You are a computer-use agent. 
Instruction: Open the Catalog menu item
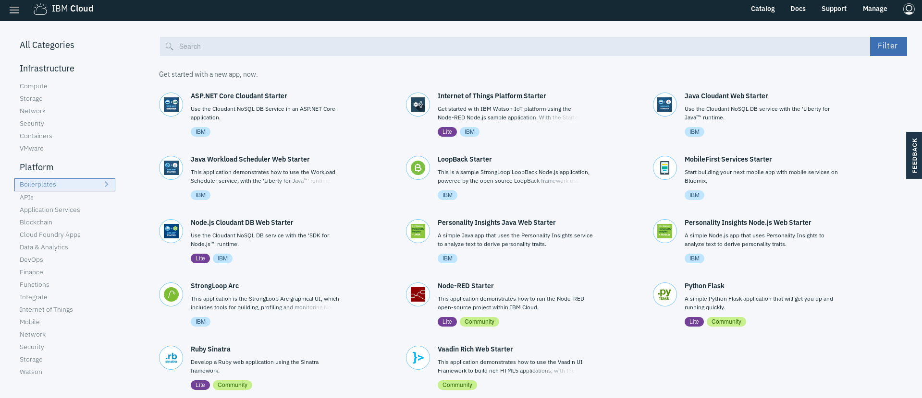763,9
